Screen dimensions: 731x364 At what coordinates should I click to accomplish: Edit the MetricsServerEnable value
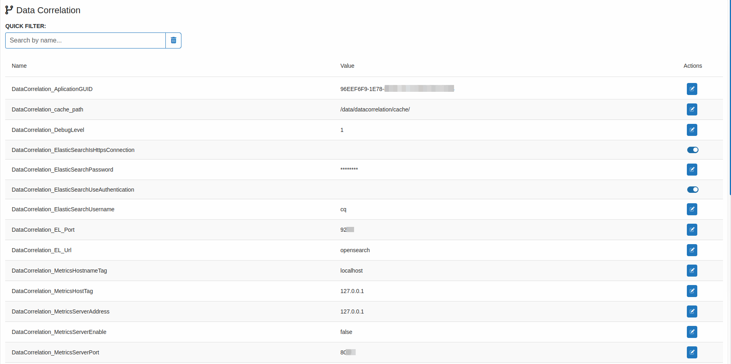692,332
